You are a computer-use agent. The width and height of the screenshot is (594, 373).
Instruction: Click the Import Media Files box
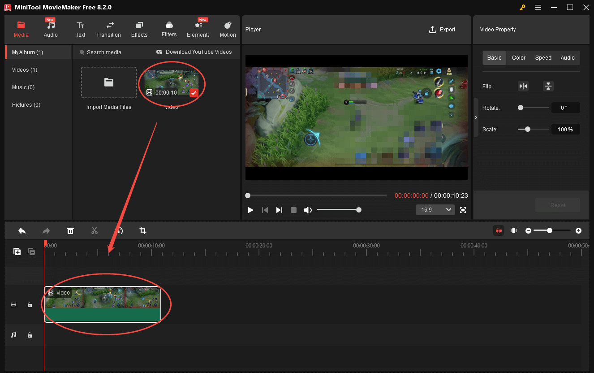(109, 82)
